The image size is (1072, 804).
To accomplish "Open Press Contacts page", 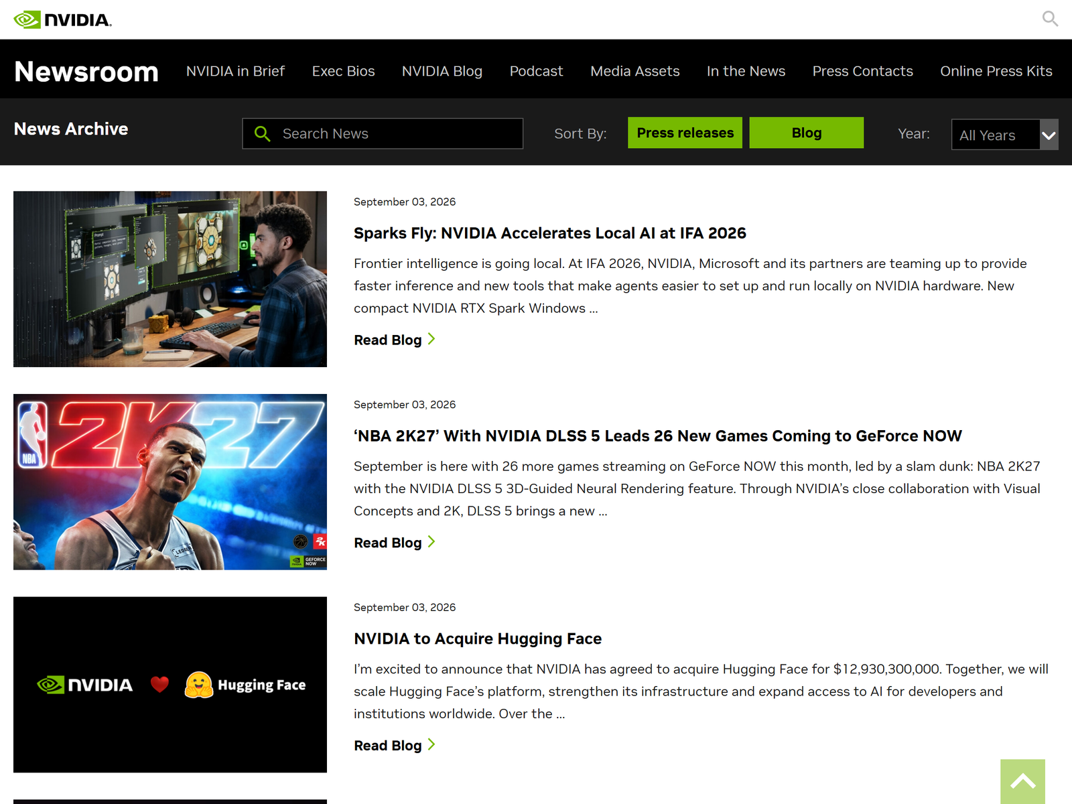I will (862, 71).
